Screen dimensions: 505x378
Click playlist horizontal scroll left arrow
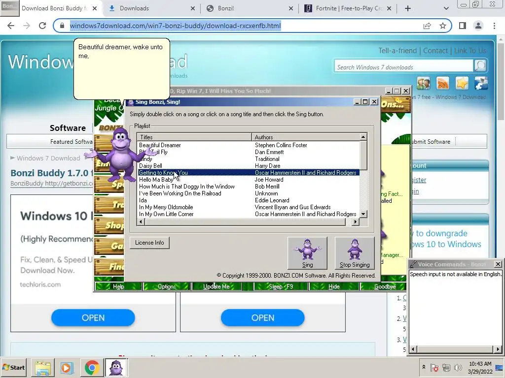141,222
